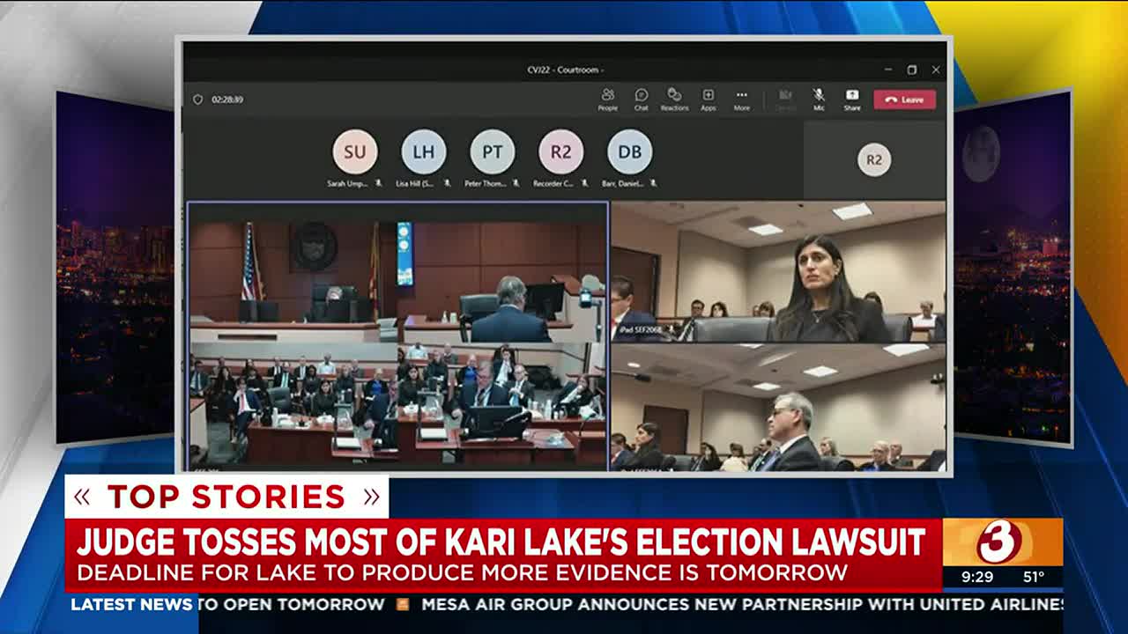Click the CVJ22 - Courtroom window title
Image resolution: width=1128 pixels, height=634 pixels.
(x=565, y=70)
